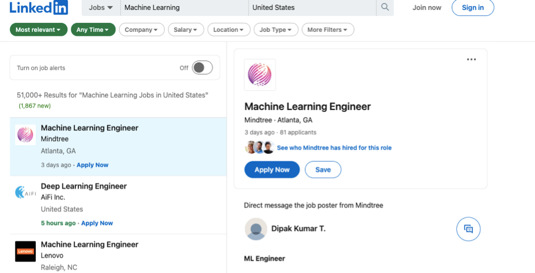Open the More Filters dropdown
This screenshot has height=273, width=535.
[x=328, y=30]
